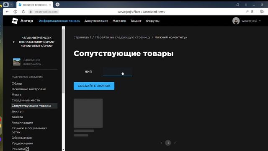Open Форумы in top navigation
The width and height of the screenshot is (268, 151).
[152, 21]
